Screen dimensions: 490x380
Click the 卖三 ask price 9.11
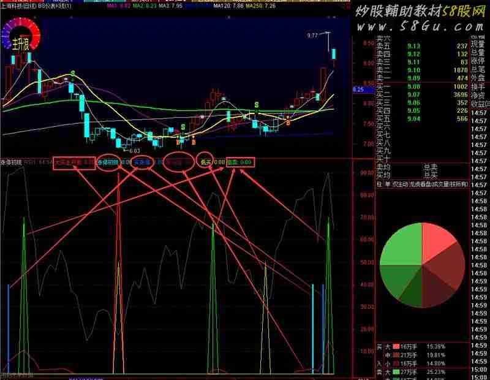(x=413, y=63)
